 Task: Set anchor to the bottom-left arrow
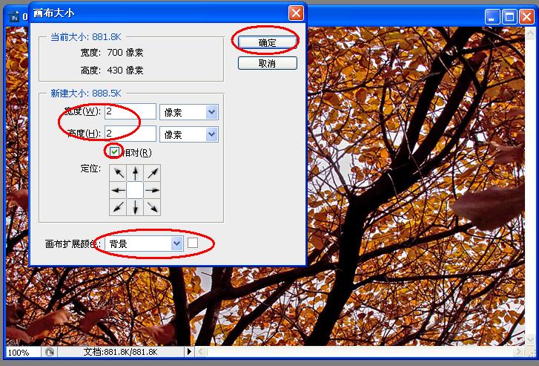pyautogui.click(x=118, y=207)
